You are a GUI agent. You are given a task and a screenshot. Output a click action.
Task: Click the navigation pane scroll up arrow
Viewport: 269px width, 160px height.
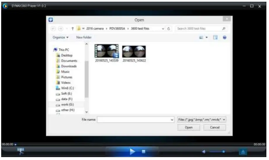click(x=87, y=44)
